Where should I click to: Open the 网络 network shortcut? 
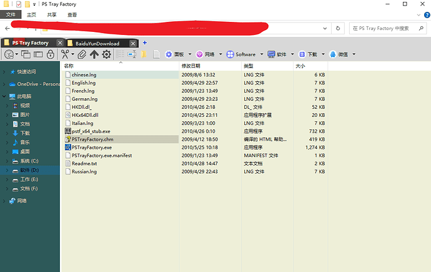[x=205, y=54]
